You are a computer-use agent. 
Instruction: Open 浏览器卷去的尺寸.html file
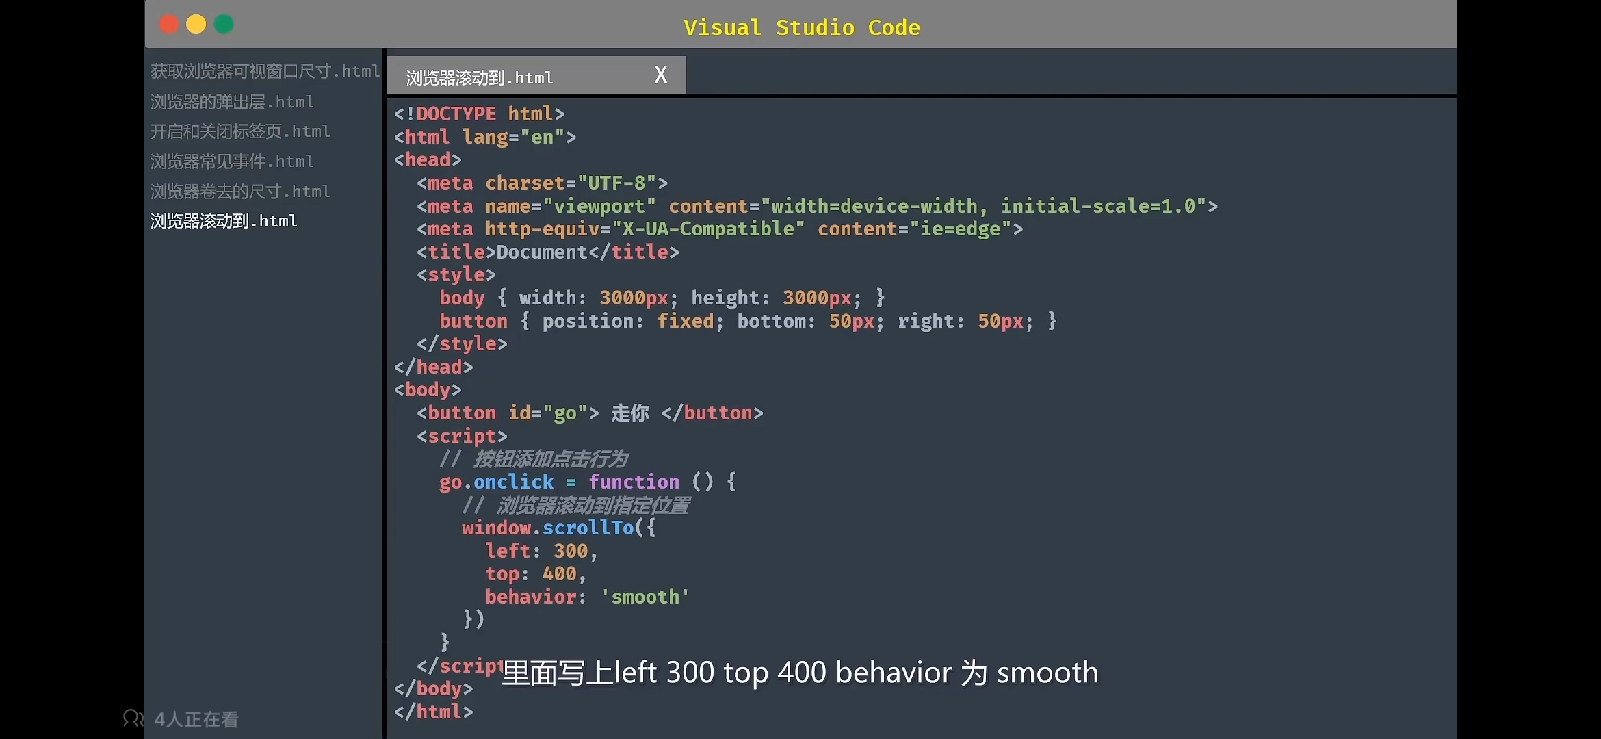pos(240,192)
